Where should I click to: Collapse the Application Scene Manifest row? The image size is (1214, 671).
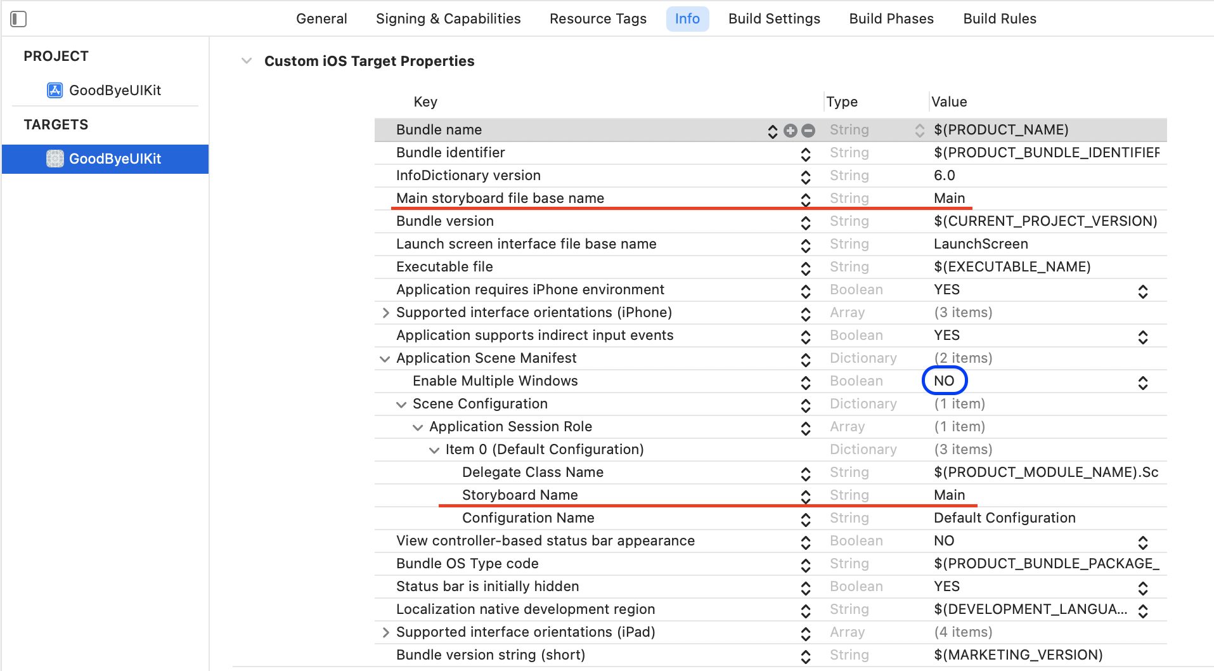coord(384,358)
